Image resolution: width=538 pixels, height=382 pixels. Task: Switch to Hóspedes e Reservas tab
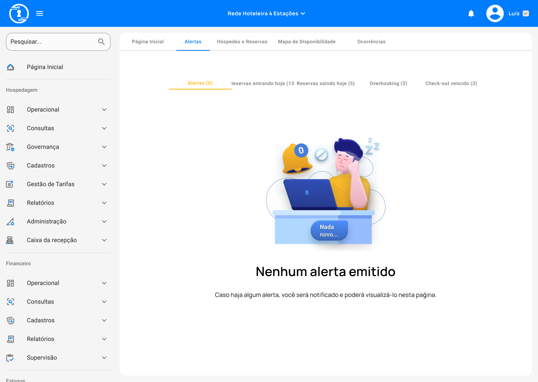point(242,42)
